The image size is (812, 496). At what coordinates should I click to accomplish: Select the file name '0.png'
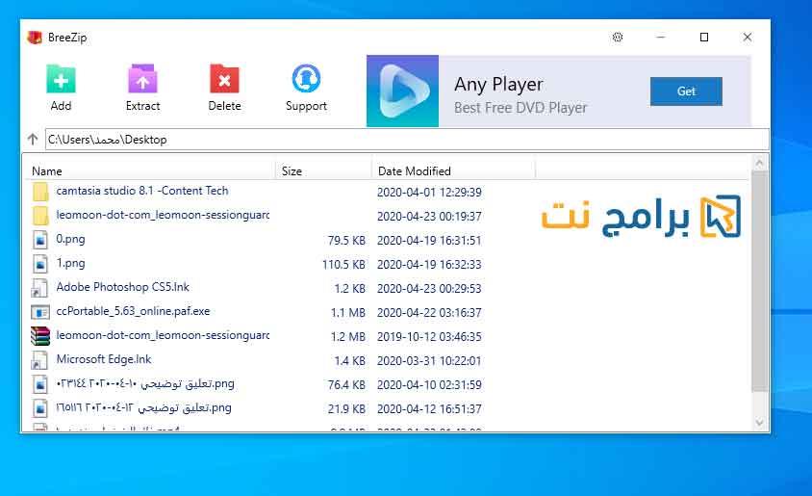tap(70, 239)
